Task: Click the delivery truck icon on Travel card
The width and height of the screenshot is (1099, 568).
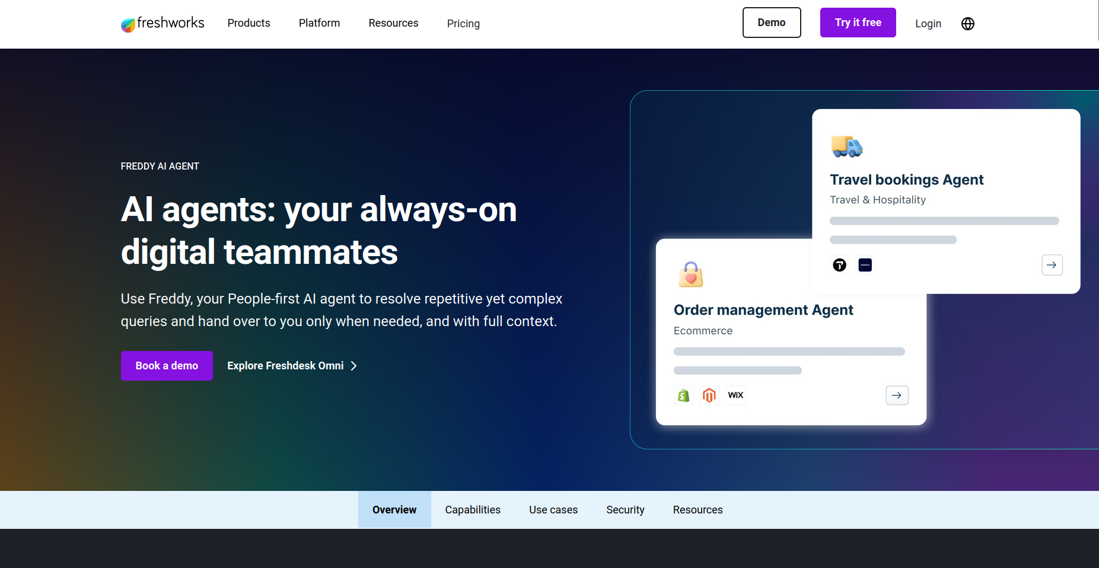Action: click(x=846, y=146)
